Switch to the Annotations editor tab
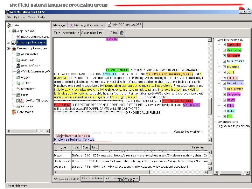Image resolution: width=252 pixels, height=189 pixels. pos(66,179)
